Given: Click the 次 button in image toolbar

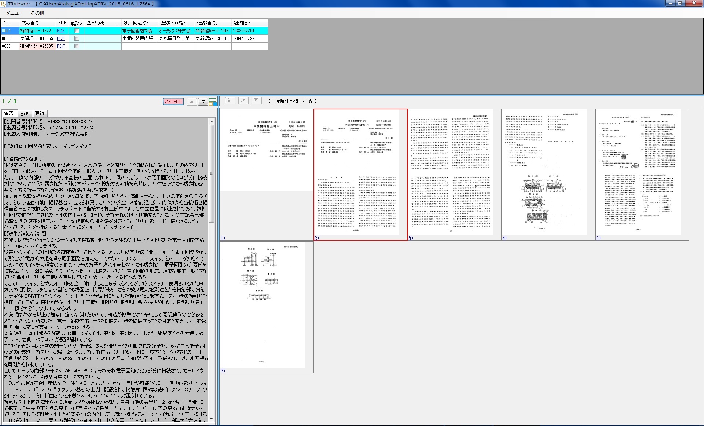Looking at the screenshot, I should (x=243, y=101).
